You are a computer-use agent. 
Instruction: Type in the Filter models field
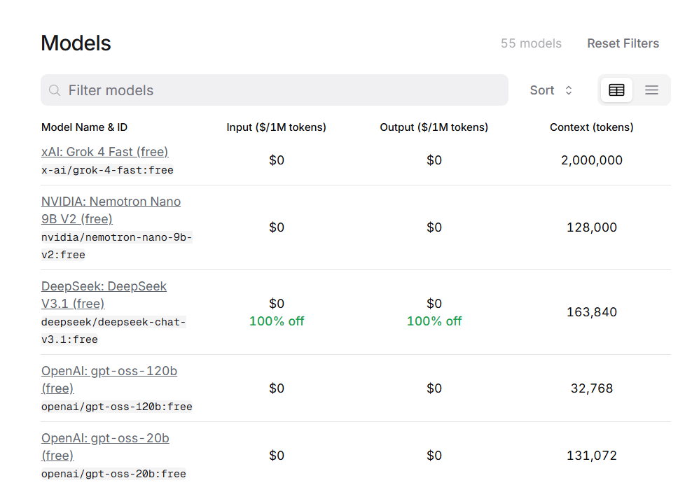[280, 90]
